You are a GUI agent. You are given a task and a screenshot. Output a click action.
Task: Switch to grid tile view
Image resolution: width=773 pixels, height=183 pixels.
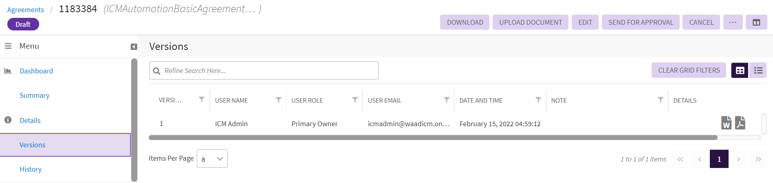[740, 70]
